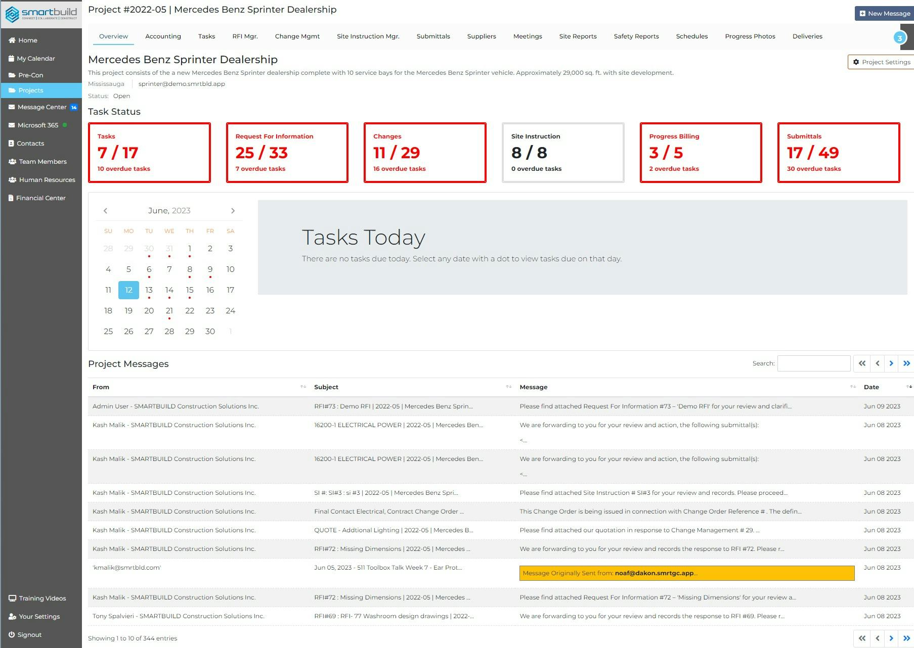The width and height of the screenshot is (914, 648).
Task: Jump to last page of Project Messages
Action: click(x=906, y=363)
